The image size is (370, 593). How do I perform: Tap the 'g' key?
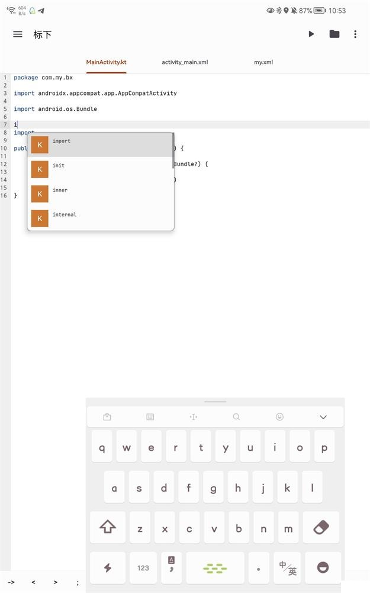[x=213, y=487]
